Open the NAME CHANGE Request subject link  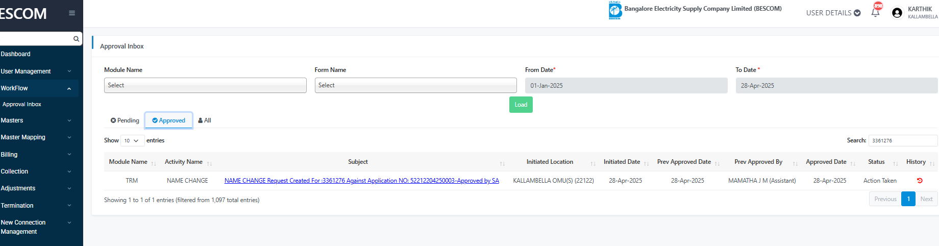[x=362, y=181]
